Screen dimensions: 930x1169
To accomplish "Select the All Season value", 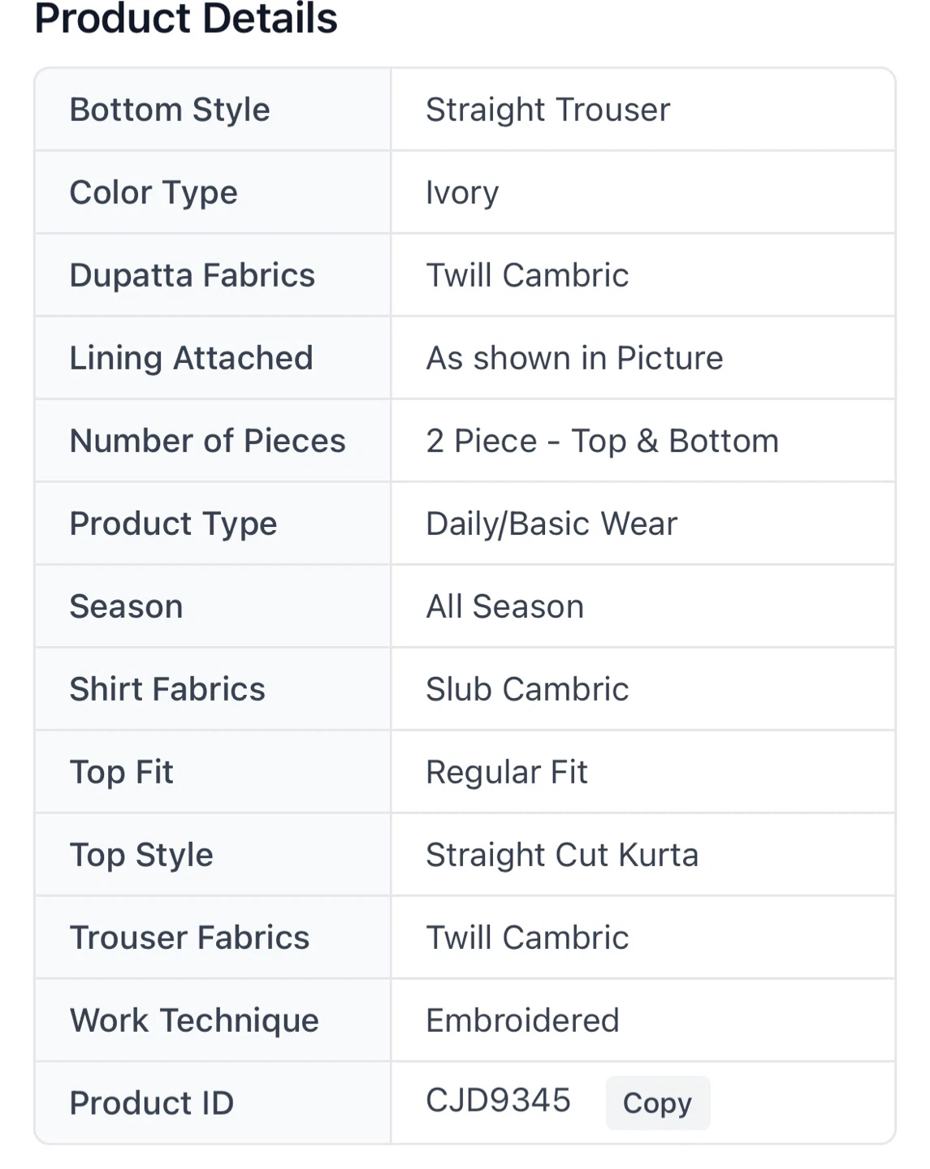I will coord(504,606).
